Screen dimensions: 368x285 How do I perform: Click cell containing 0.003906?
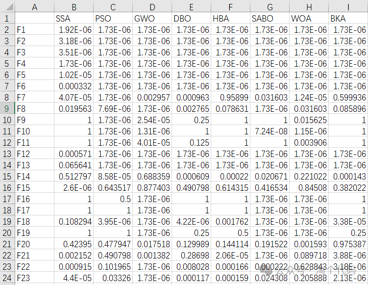[309, 142]
